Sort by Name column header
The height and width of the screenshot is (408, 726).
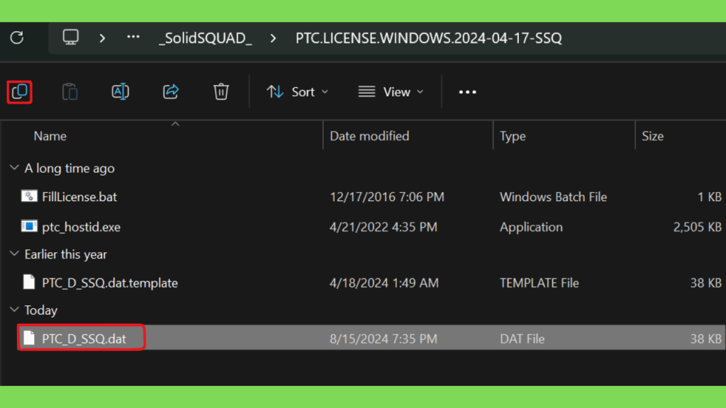[50, 136]
